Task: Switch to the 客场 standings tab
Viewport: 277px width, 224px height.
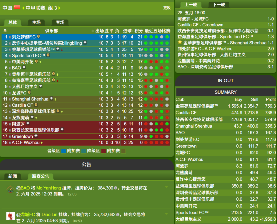Action: click(x=60, y=22)
